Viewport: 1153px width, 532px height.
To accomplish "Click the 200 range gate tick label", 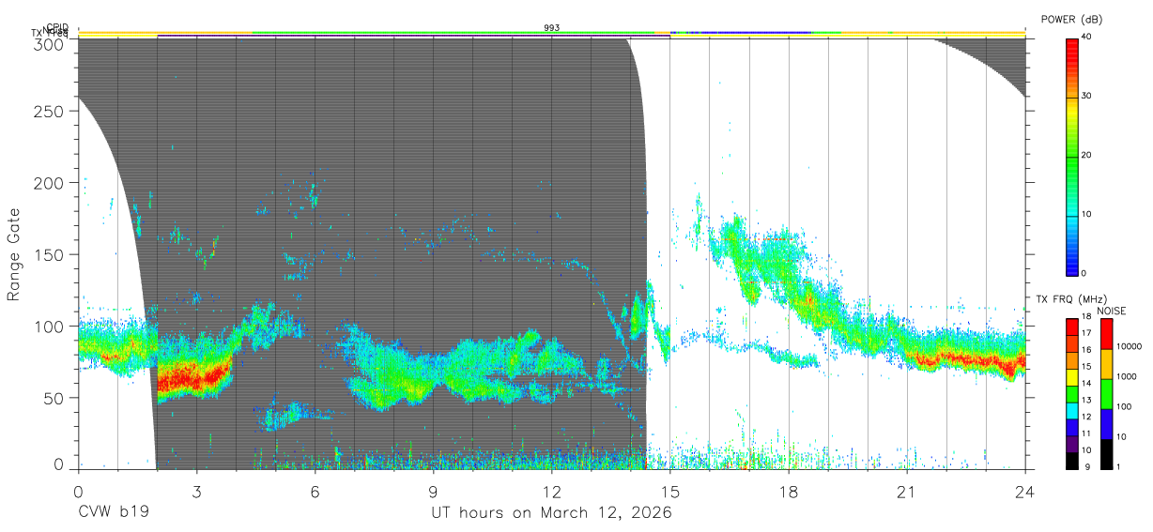I will click(50, 184).
